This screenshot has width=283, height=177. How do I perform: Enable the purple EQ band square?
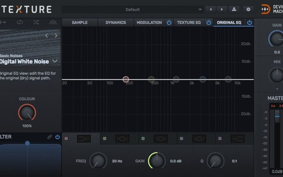click(x=220, y=138)
